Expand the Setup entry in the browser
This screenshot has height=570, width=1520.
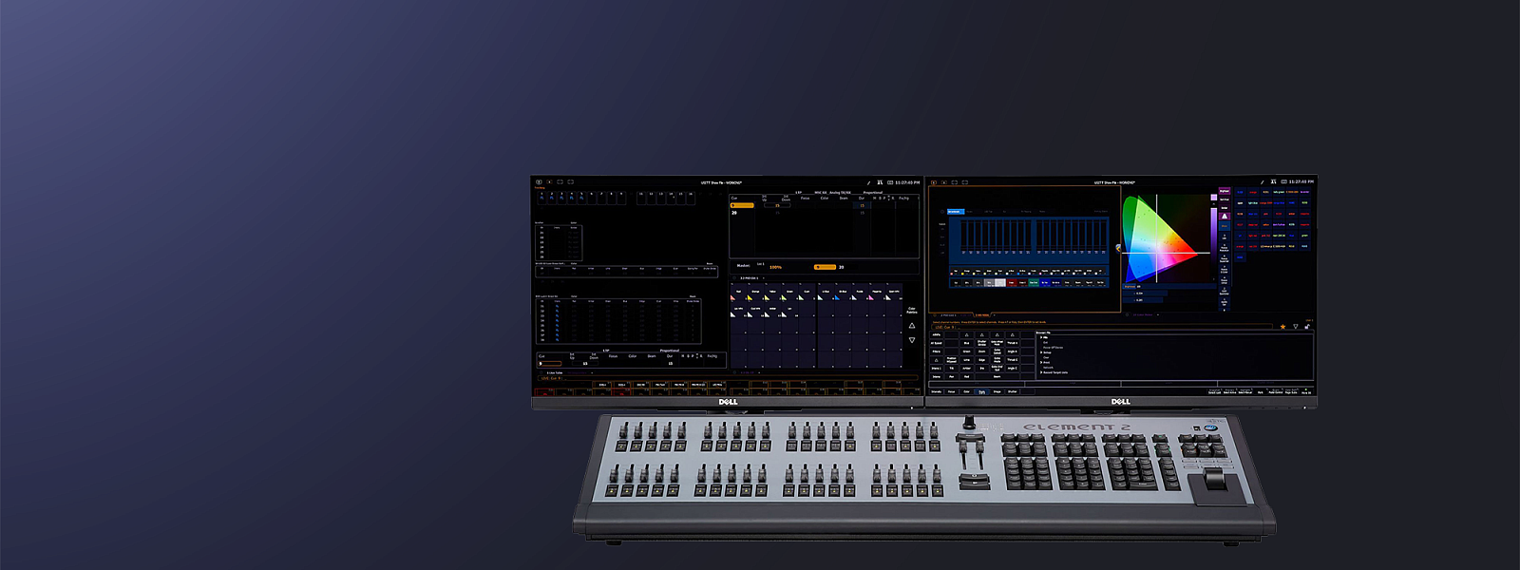1046,352
